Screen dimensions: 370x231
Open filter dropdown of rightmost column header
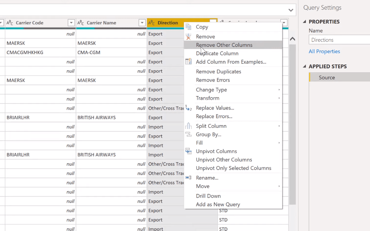284,23
